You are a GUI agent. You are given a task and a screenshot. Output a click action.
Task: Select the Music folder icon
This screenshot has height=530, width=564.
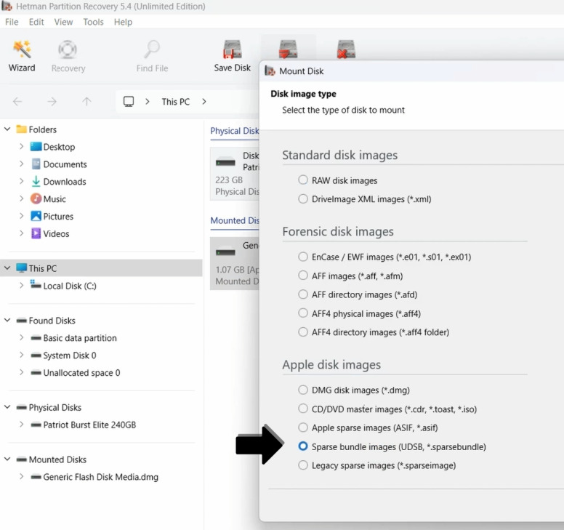[x=36, y=198]
